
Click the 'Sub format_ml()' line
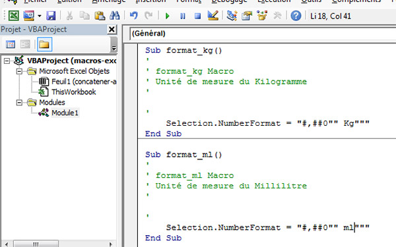(x=183, y=155)
